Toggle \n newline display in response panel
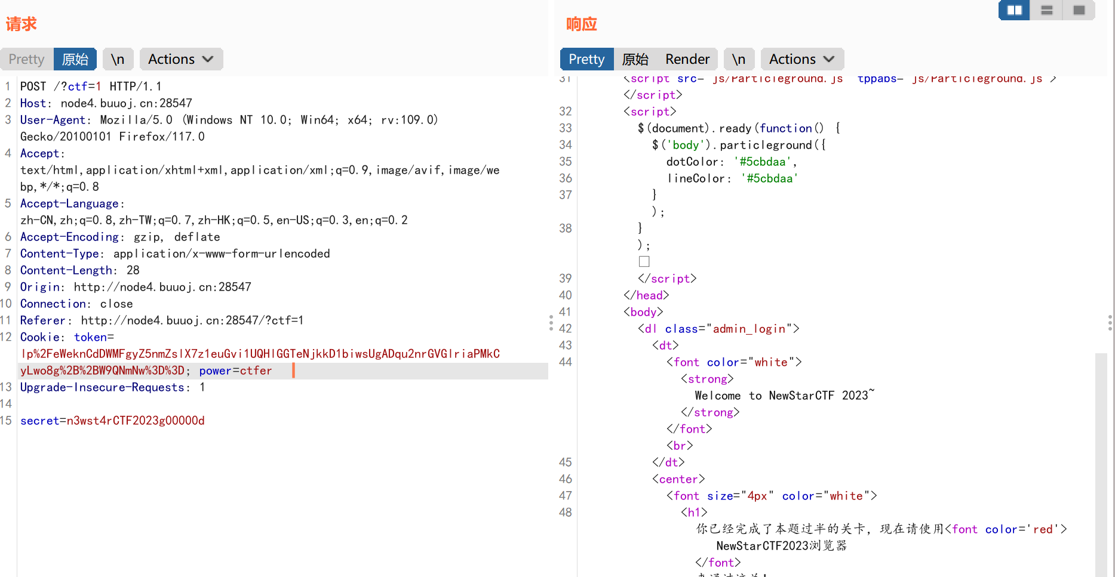Viewport: 1115px width, 577px height. [739, 59]
